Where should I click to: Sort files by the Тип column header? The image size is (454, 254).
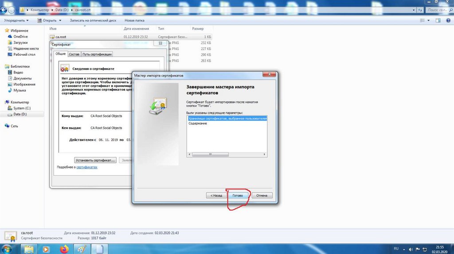click(x=161, y=29)
